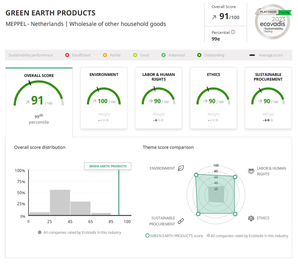
Task: Click the Sustainable Procurement radar data point
Action: (198, 214)
